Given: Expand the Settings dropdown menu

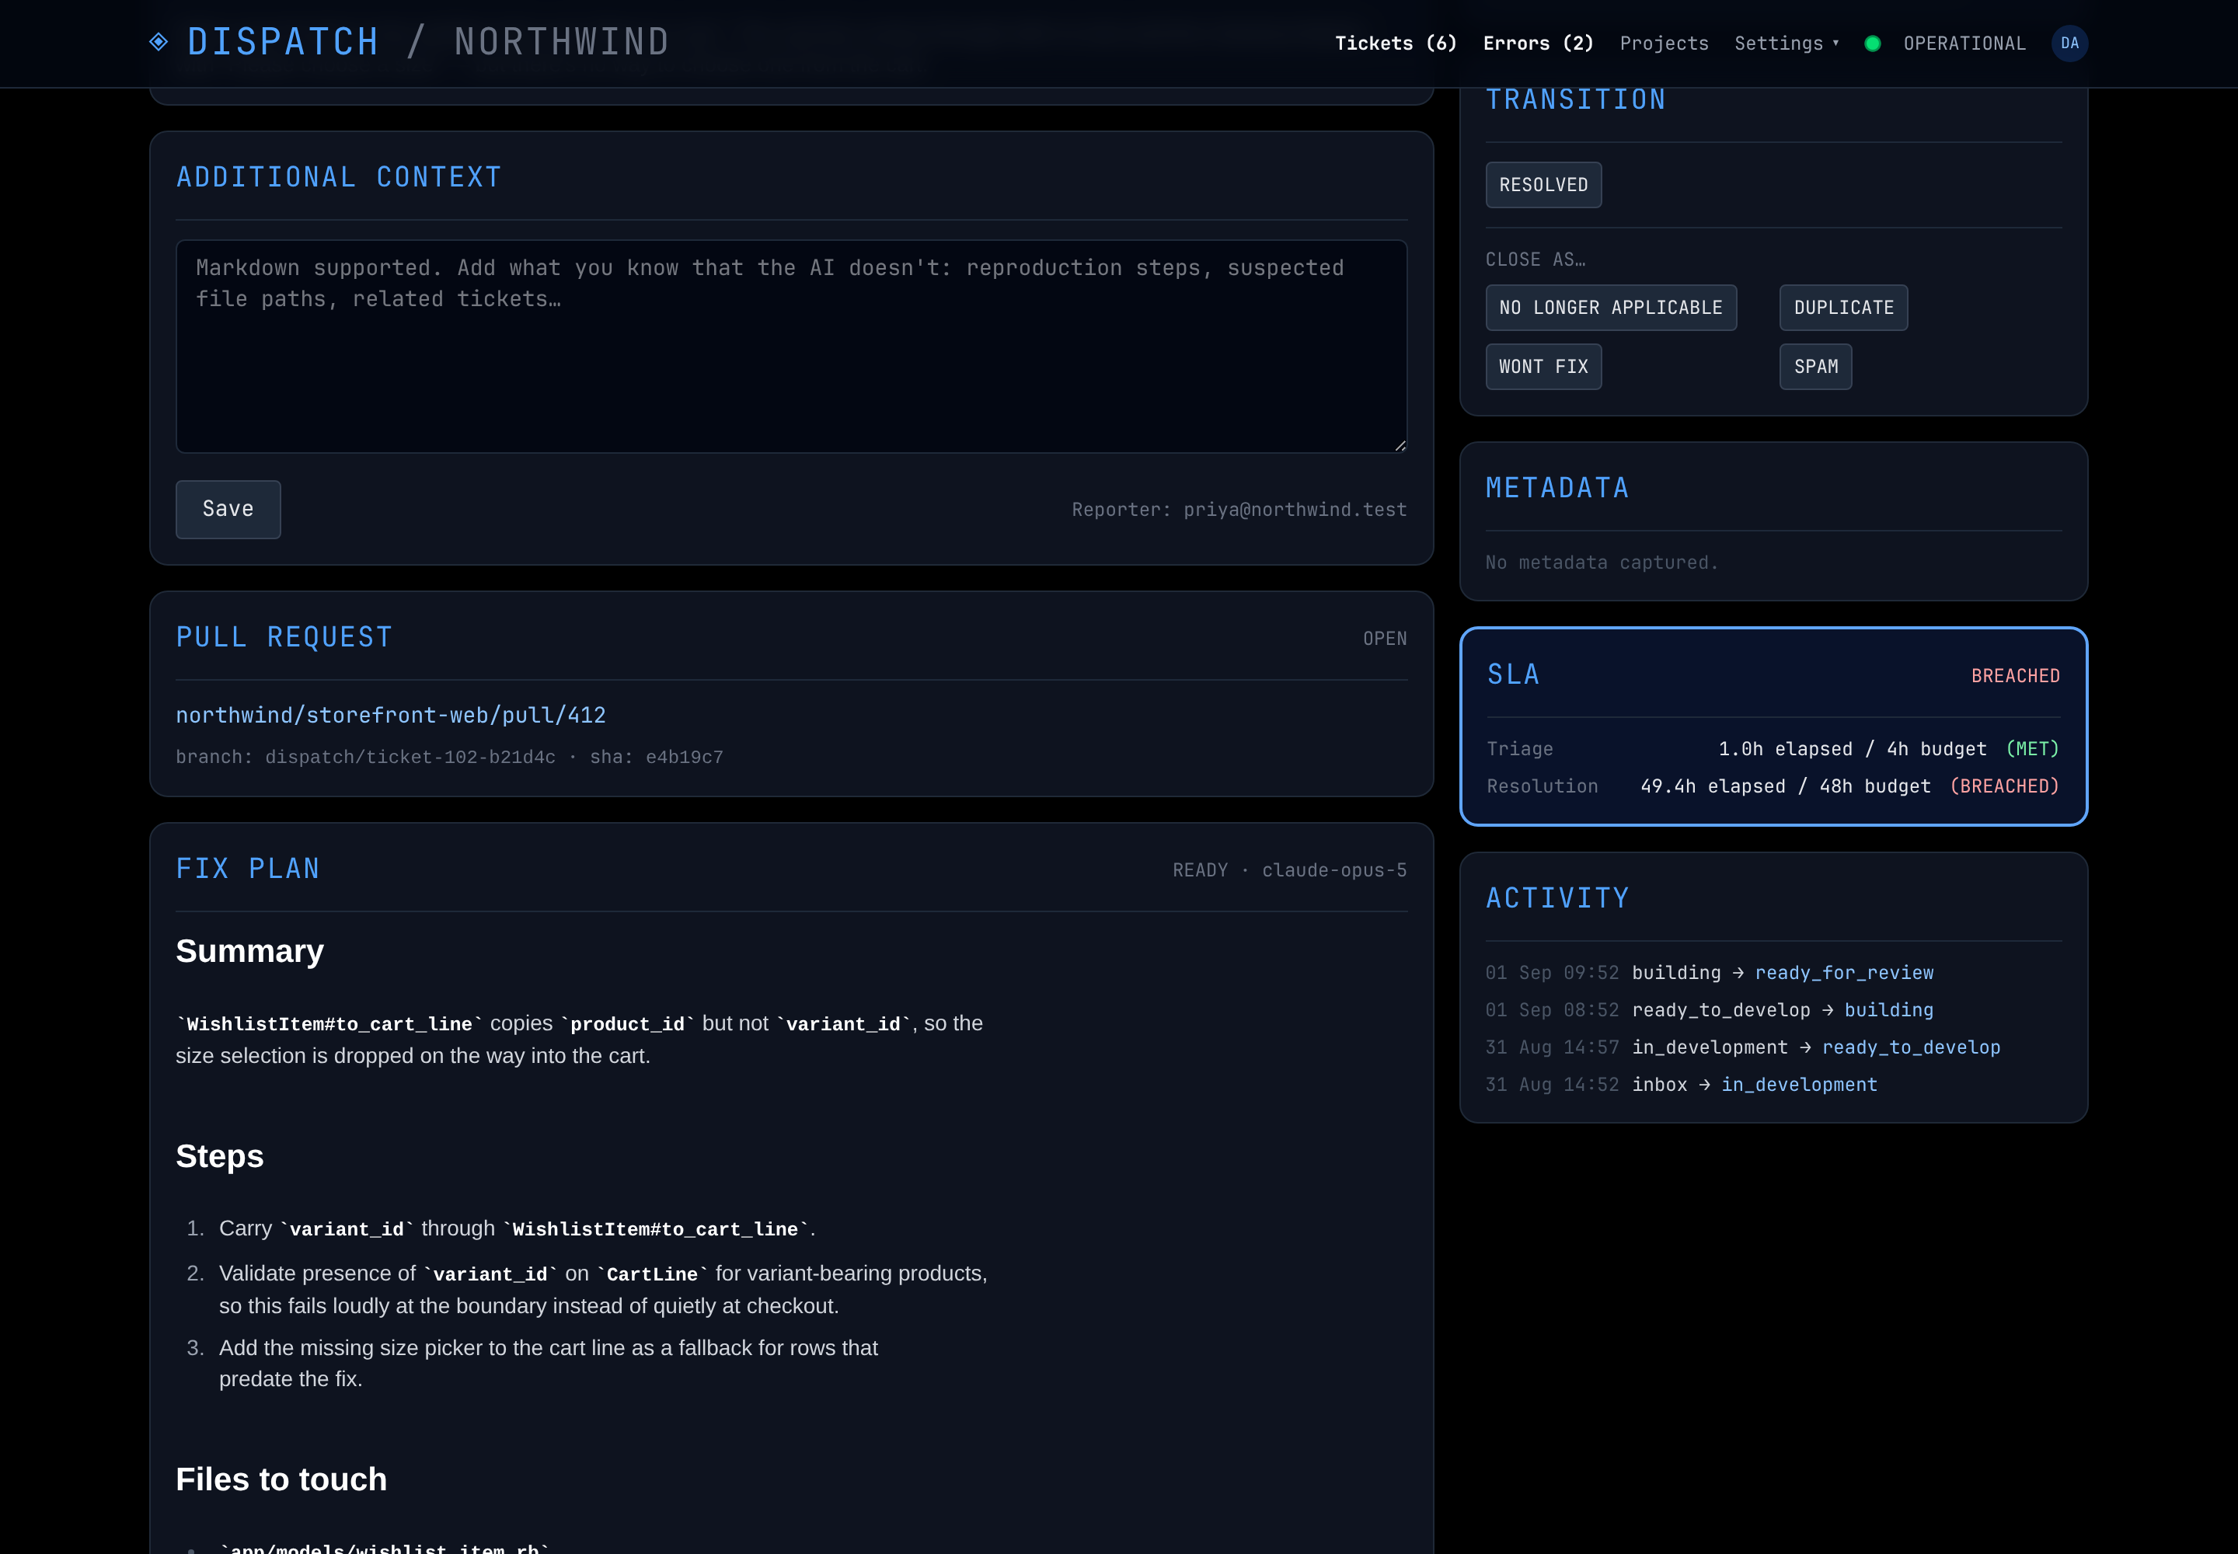Looking at the screenshot, I should click(1786, 43).
